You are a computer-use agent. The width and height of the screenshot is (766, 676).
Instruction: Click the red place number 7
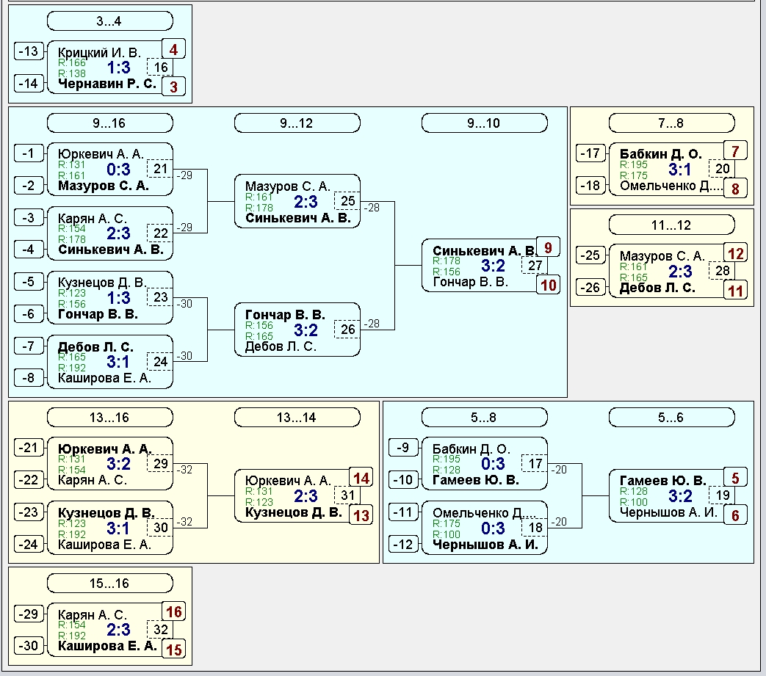tap(735, 151)
